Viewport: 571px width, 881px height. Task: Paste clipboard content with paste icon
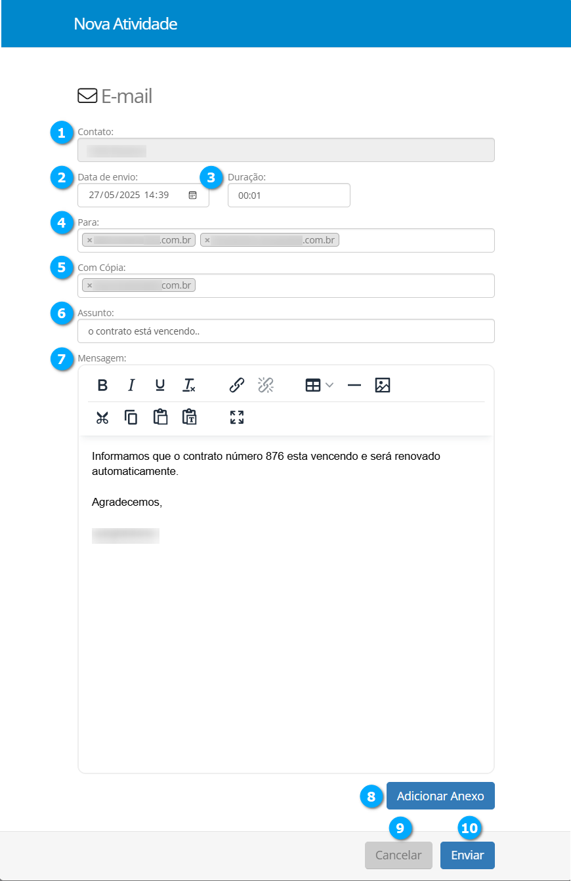[160, 417]
